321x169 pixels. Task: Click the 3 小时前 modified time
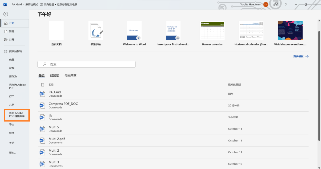pos(233,117)
